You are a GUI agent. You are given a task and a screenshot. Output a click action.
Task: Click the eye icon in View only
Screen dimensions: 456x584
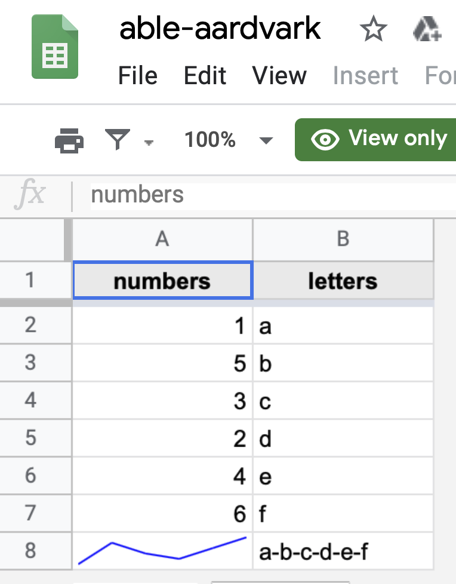pyautogui.click(x=325, y=140)
